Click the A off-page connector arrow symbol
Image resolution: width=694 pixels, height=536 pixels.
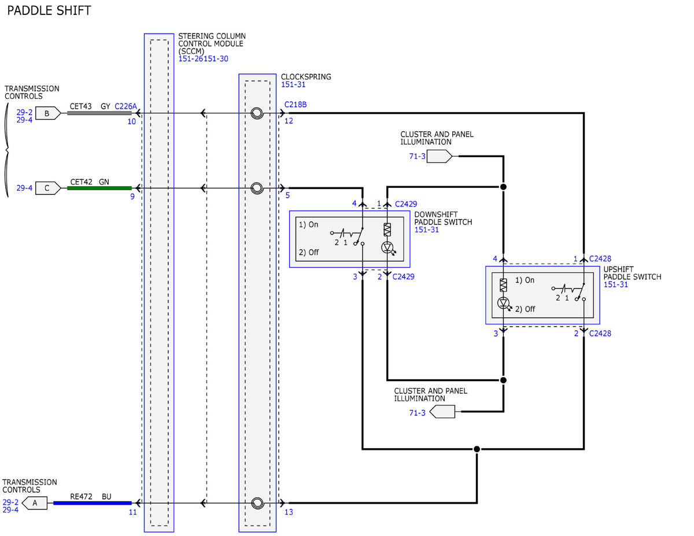point(35,504)
